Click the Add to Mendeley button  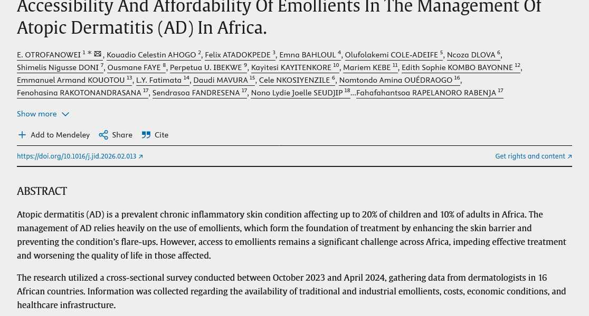60,135
